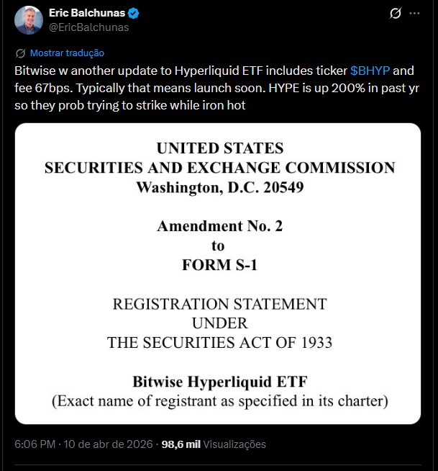The height and width of the screenshot is (471, 438).
Task: Click 'Bitwise Hyperliquid ETF' in the filing image
Action: [219, 382]
